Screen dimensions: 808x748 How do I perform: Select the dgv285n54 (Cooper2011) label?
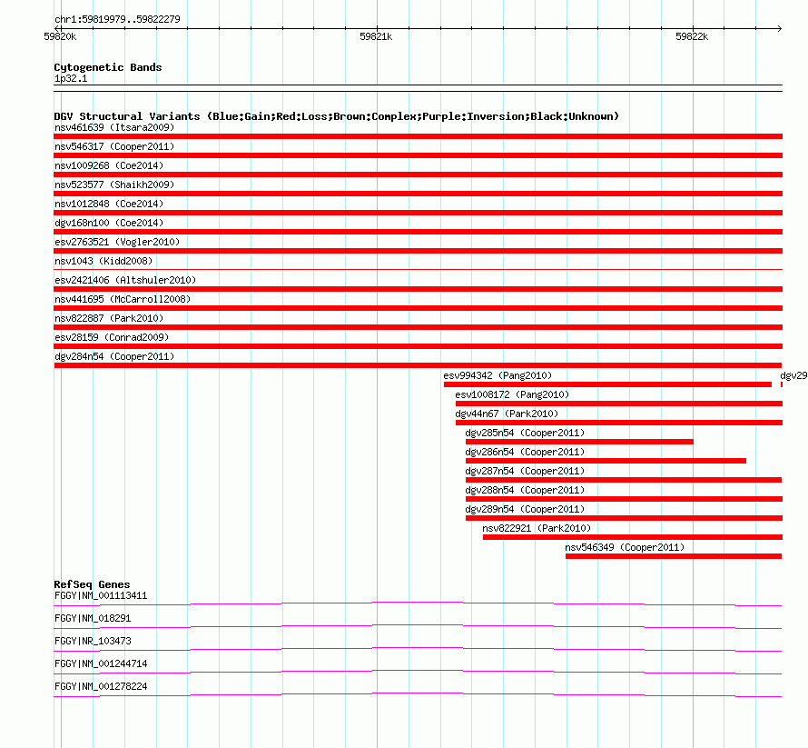coord(525,433)
